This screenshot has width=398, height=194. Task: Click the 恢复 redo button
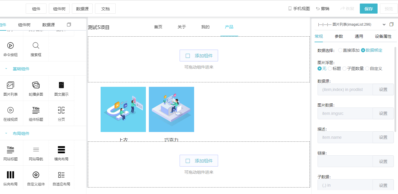point(347,9)
